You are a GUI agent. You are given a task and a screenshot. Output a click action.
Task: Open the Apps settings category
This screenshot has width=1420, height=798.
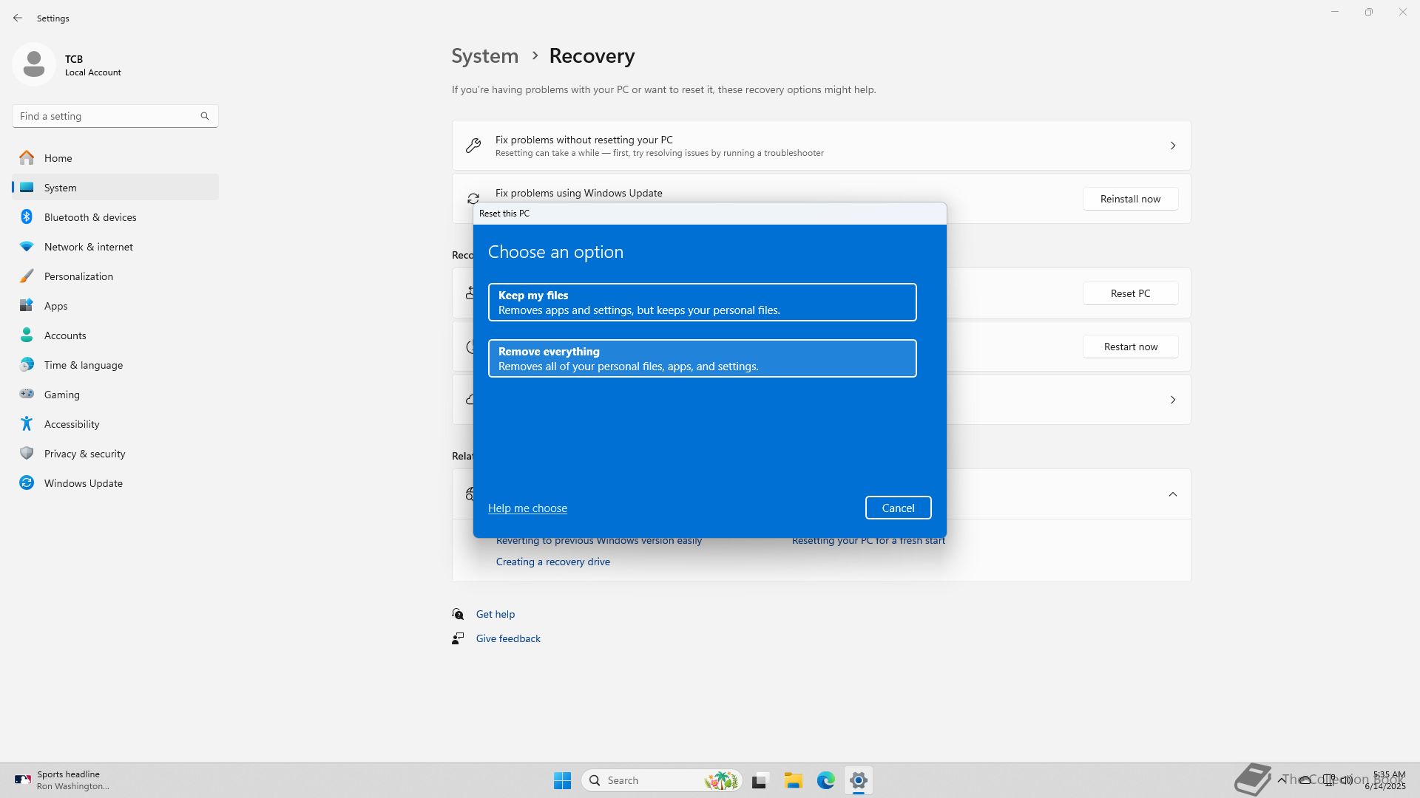coord(55,306)
